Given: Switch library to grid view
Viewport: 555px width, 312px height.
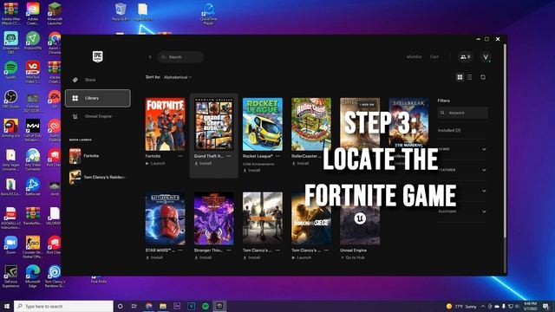Looking at the screenshot, I should pyautogui.click(x=460, y=77).
